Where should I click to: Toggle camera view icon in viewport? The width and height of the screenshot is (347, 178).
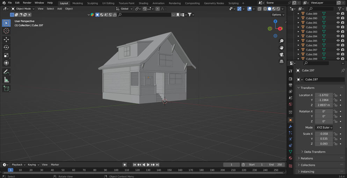pyautogui.click(x=282, y=54)
